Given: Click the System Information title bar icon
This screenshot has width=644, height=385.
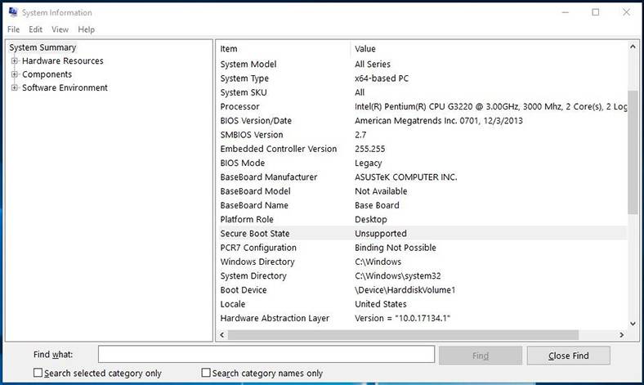Looking at the screenshot, I should pos(13,12).
